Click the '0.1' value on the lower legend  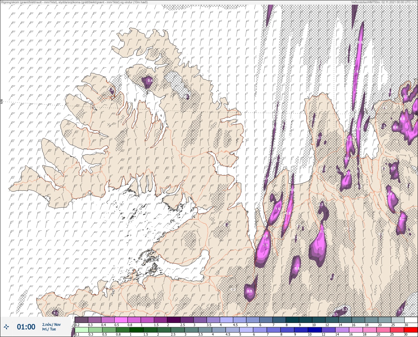click(77, 334)
